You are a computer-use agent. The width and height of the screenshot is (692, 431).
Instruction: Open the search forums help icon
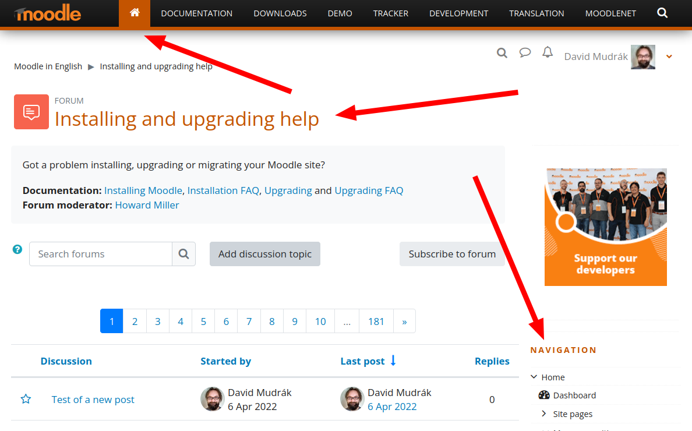coord(17,249)
